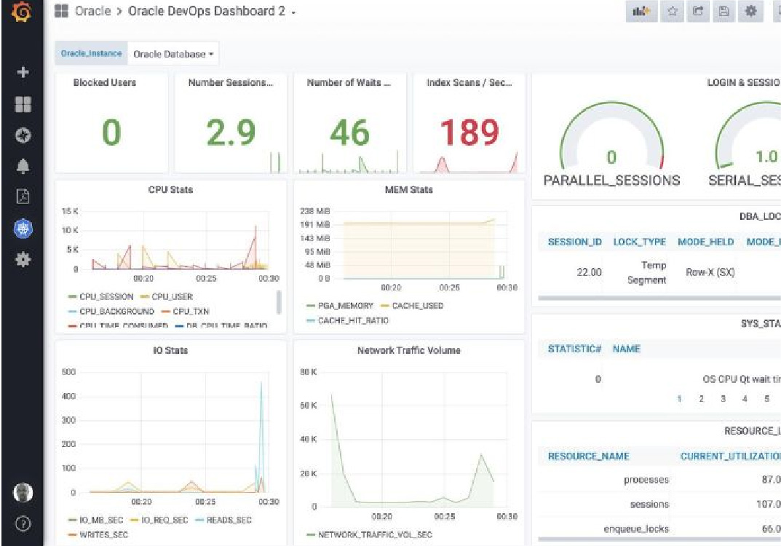781x546 pixels.
Task: Toggle the PGA_MEMORY legend series
Action: [340, 305]
